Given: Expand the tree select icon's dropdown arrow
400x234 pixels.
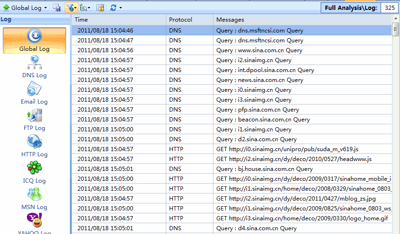Looking at the screenshot, I should (89, 8).
